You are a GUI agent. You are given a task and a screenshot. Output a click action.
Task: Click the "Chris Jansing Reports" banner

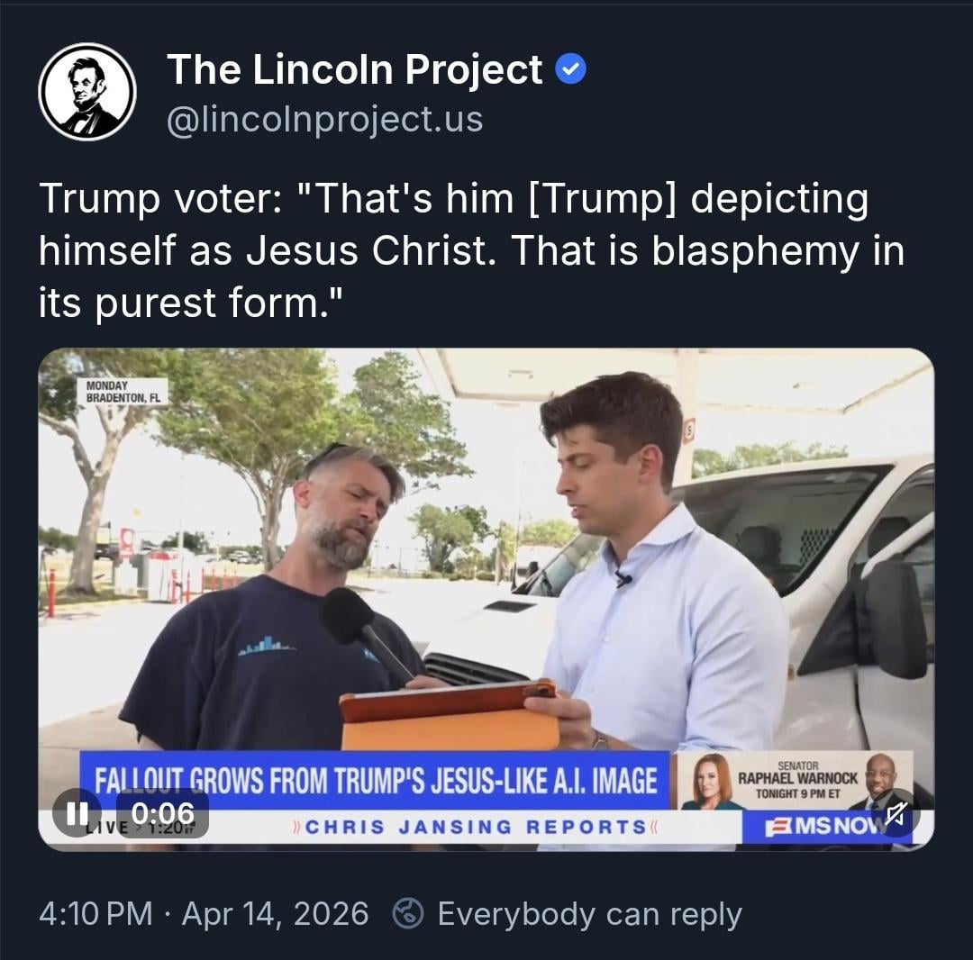pyautogui.click(x=477, y=827)
